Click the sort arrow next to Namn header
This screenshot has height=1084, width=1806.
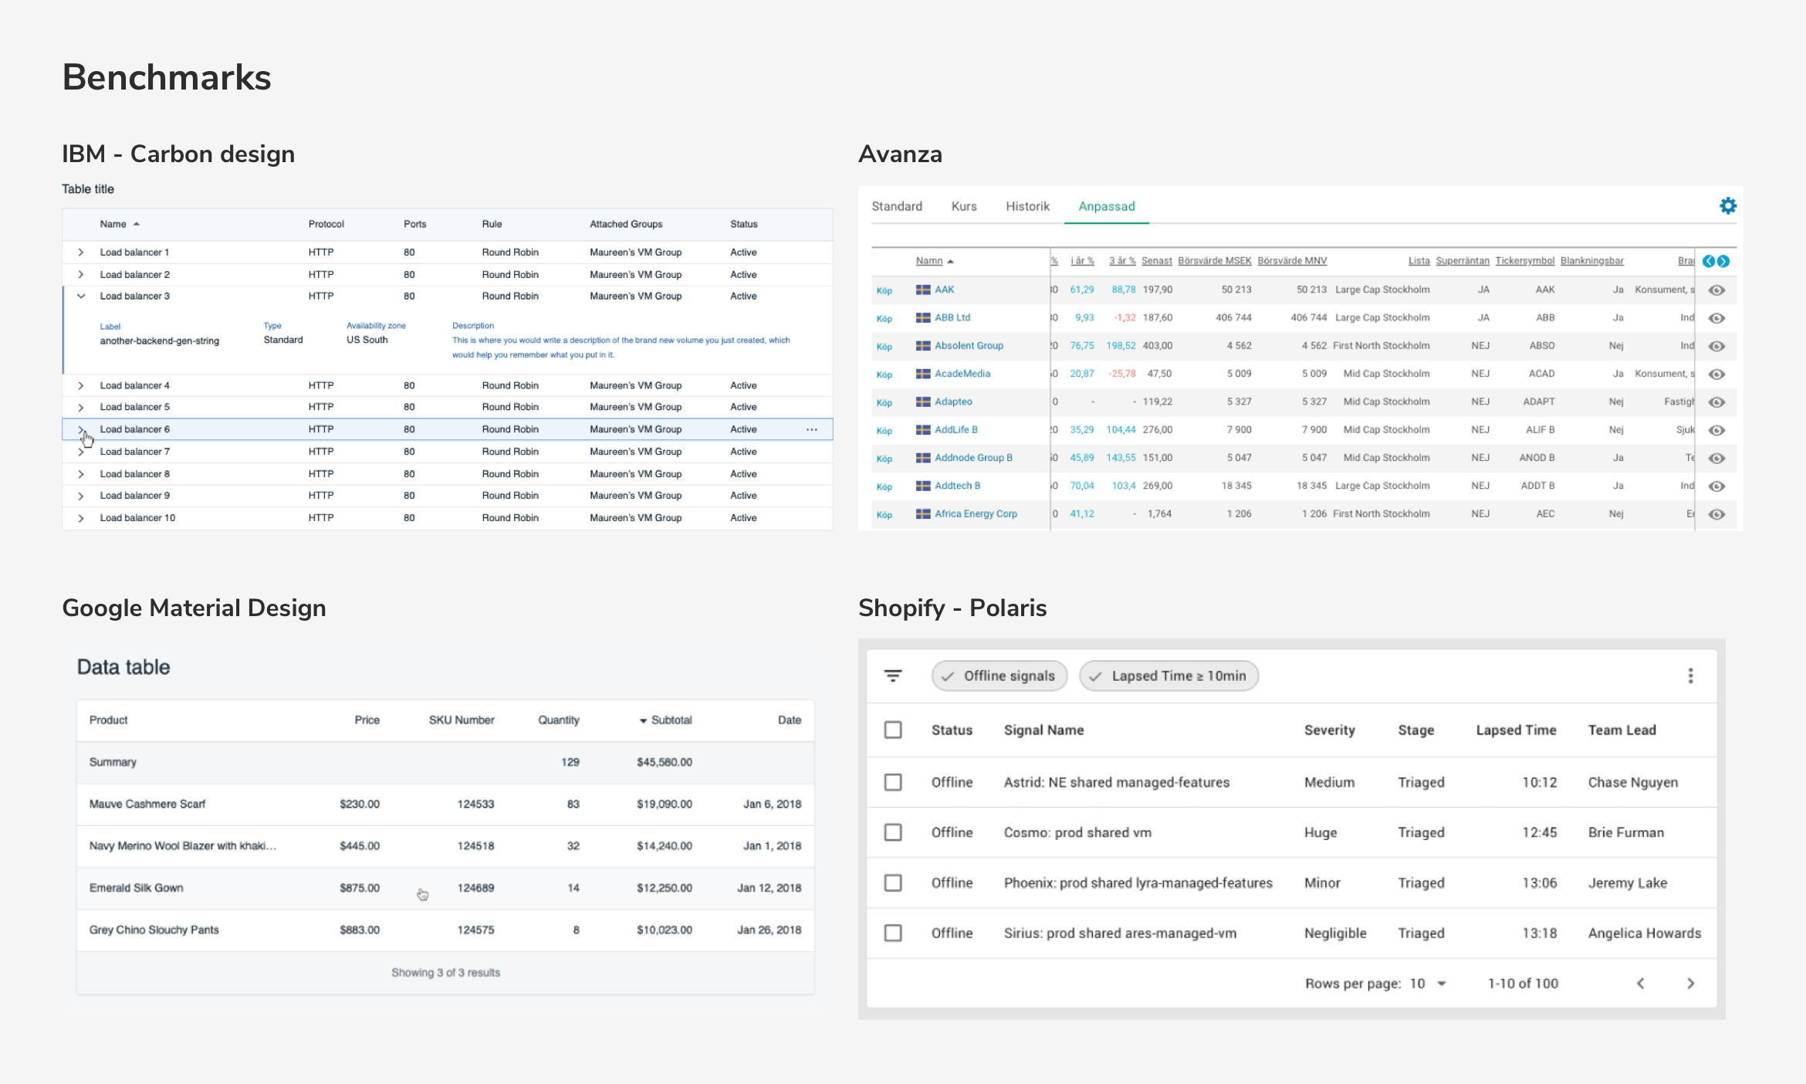(951, 262)
